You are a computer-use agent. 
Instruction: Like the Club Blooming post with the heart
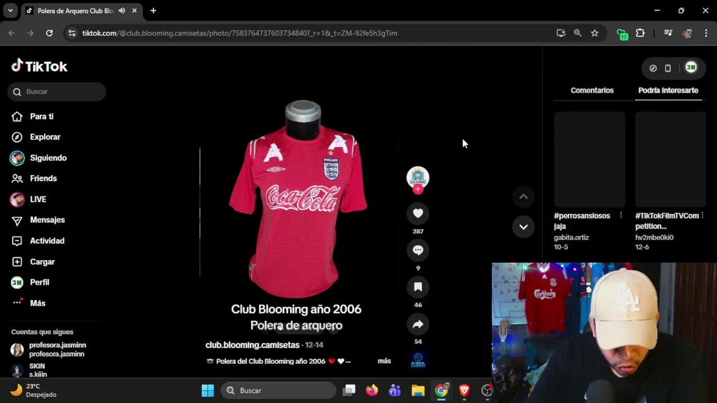point(418,213)
